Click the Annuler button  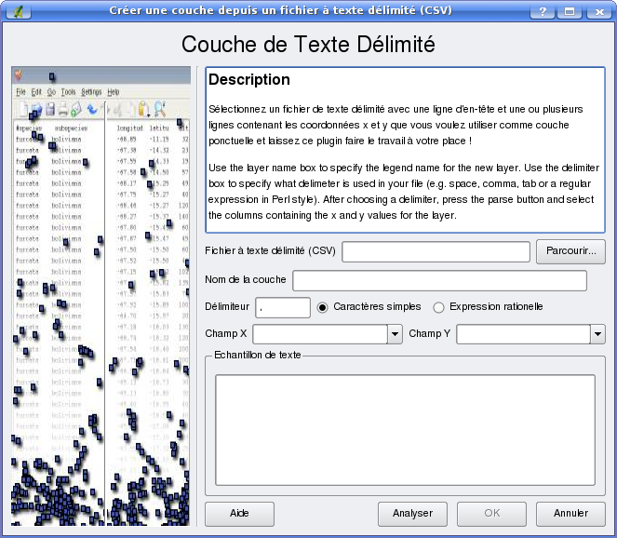(x=570, y=513)
